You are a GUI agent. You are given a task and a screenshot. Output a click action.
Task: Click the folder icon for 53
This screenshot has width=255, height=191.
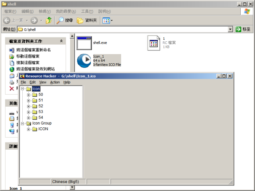tap(35, 112)
